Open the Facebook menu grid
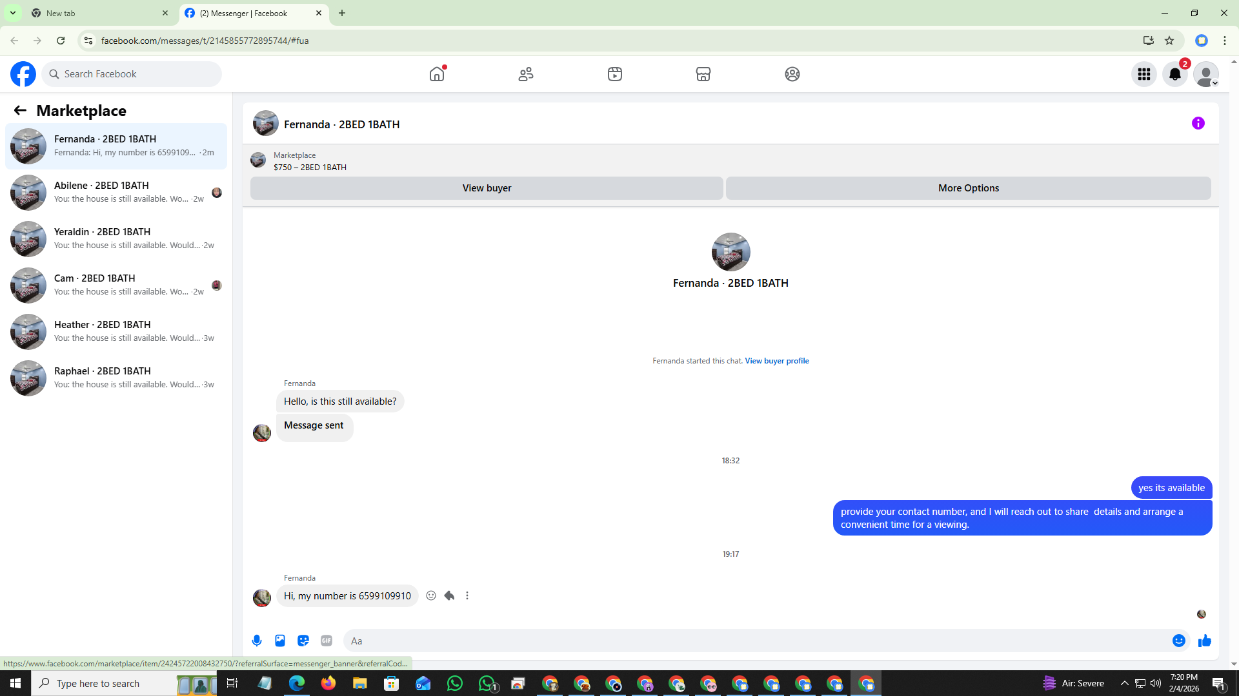1239x696 pixels. point(1143,74)
